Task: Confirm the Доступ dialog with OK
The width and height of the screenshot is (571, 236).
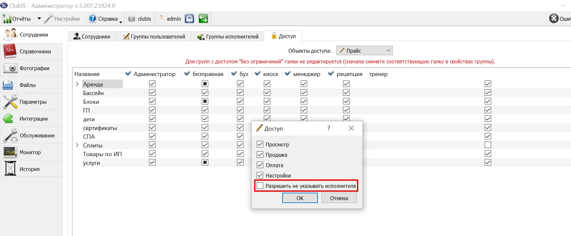Action: (300, 198)
